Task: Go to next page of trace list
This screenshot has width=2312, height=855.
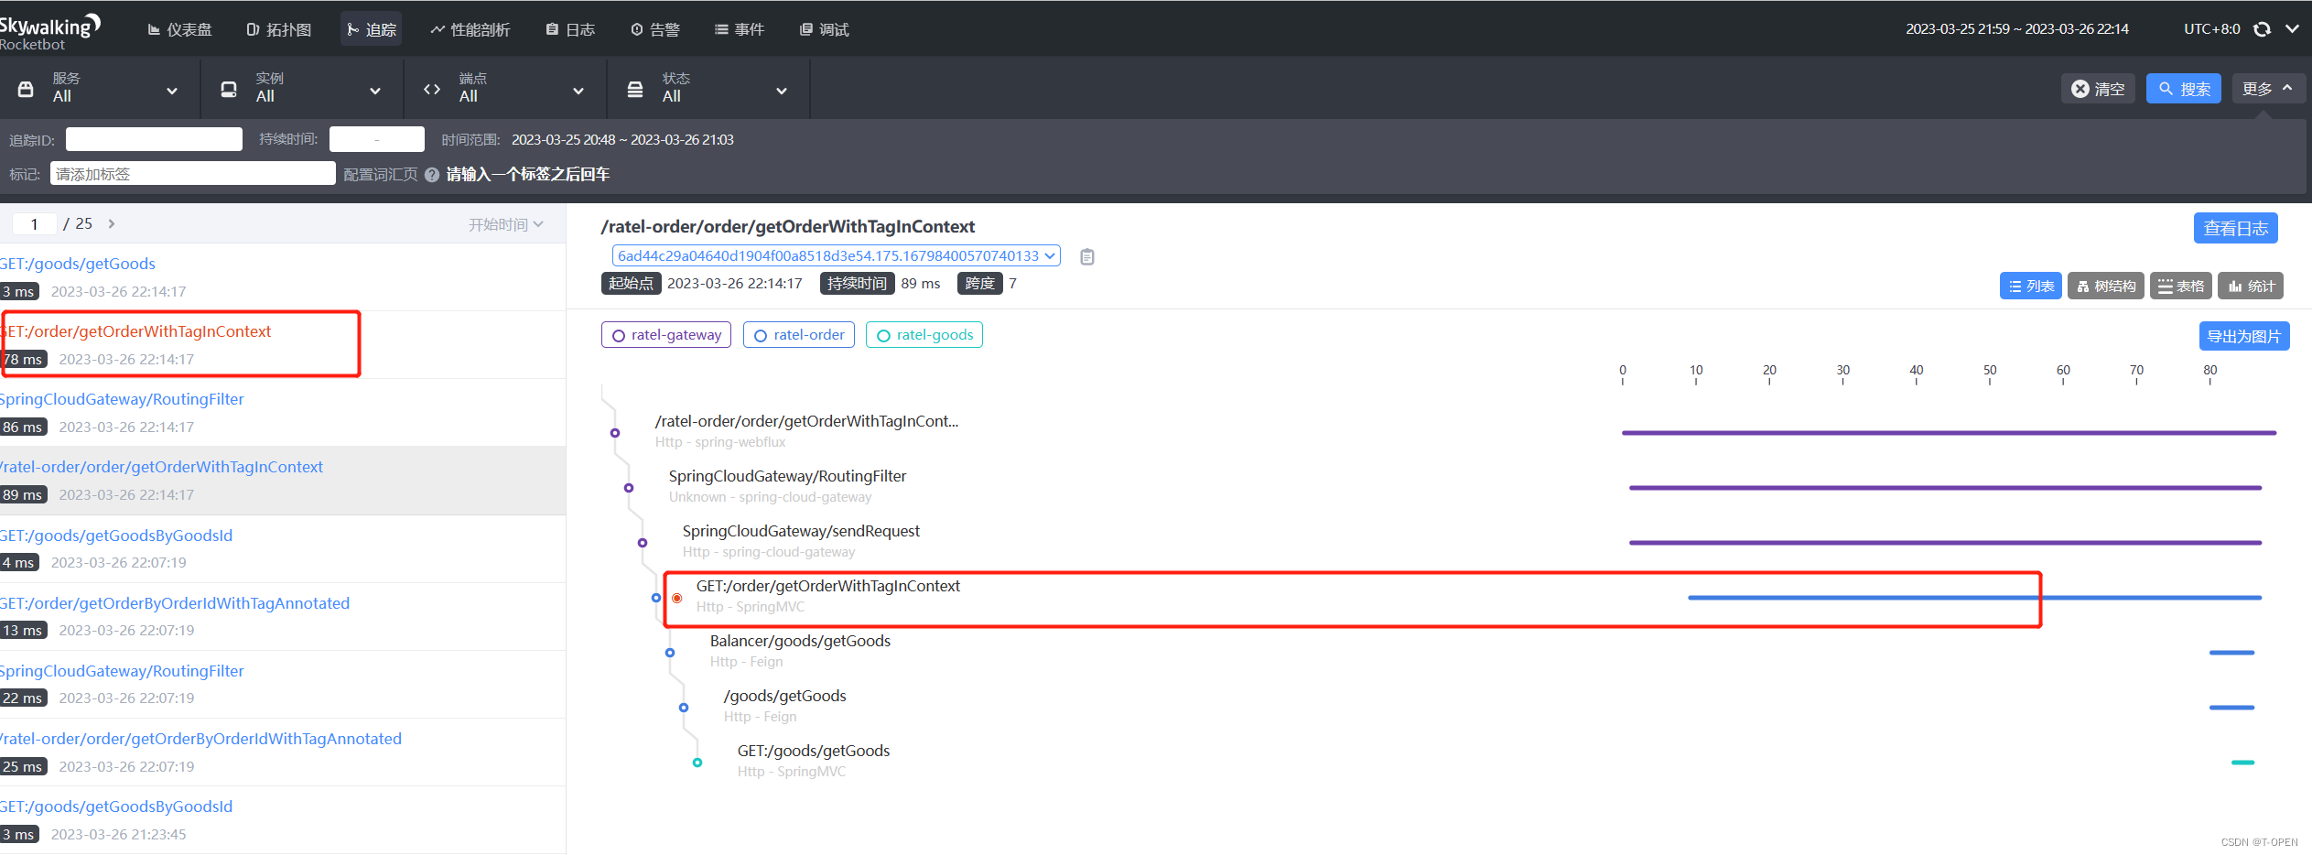Action: [x=112, y=223]
